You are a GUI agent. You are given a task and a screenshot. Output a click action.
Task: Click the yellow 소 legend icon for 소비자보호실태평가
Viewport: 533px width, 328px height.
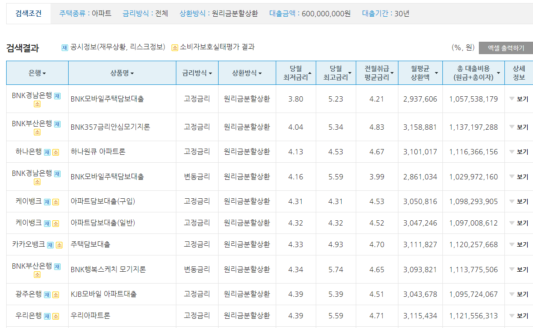[175, 47]
